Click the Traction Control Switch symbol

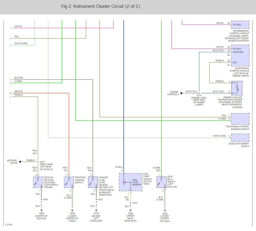point(69,182)
